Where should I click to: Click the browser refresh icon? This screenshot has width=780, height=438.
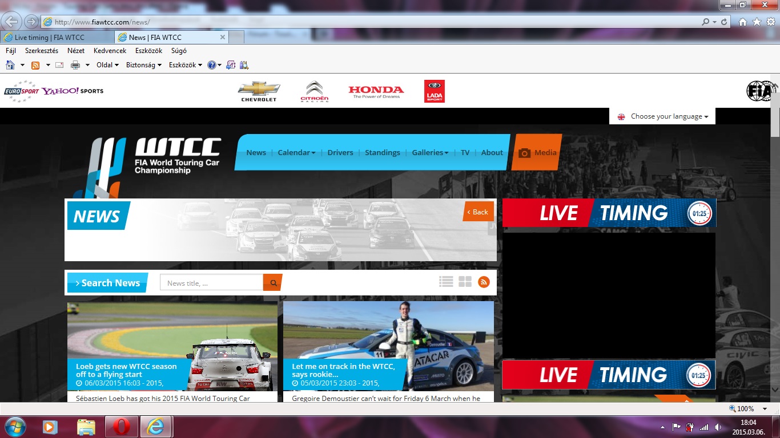[725, 22]
